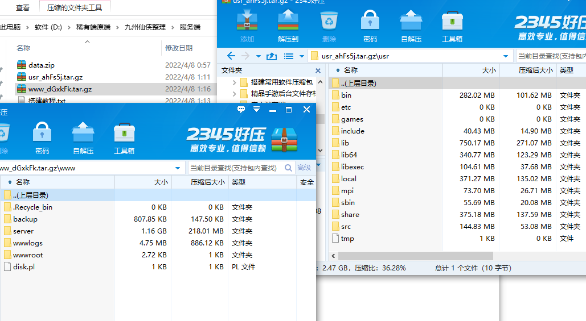Close the 文件夹 folder tree panel

click(x=318, y=70)
